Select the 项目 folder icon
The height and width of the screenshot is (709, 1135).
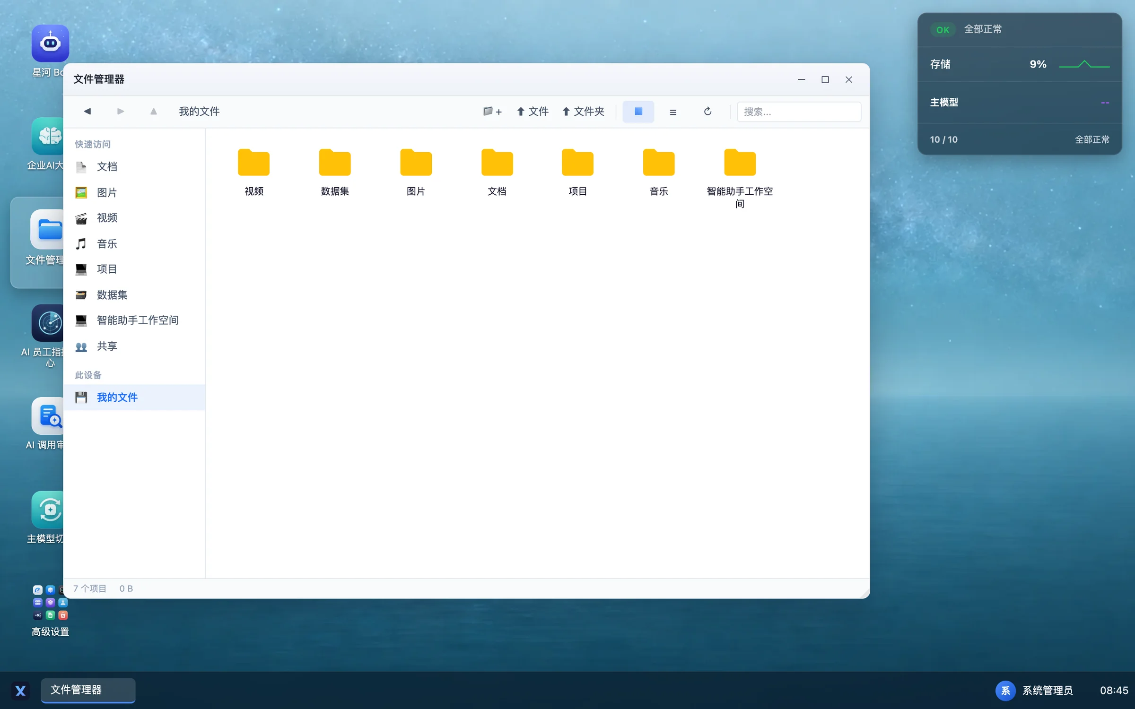pyautogui.click(x=578, y=163)
